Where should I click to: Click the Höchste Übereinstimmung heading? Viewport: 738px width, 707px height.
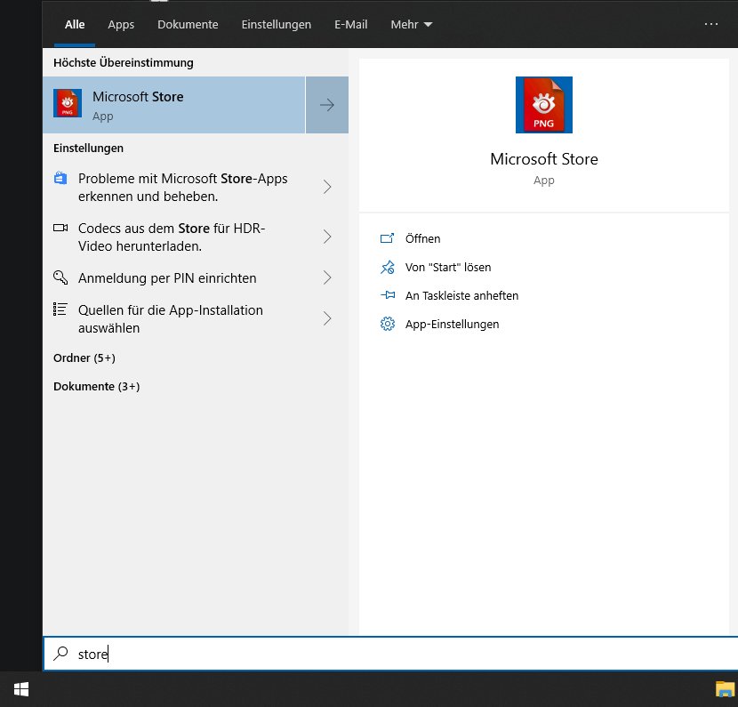[124, 62]
